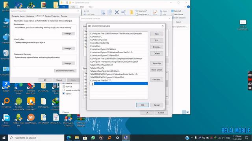Image resolution: width=252 pixels, height=141 pixels.
Task: Open Computer Name tab in System Properties
Action: (18, 16)
